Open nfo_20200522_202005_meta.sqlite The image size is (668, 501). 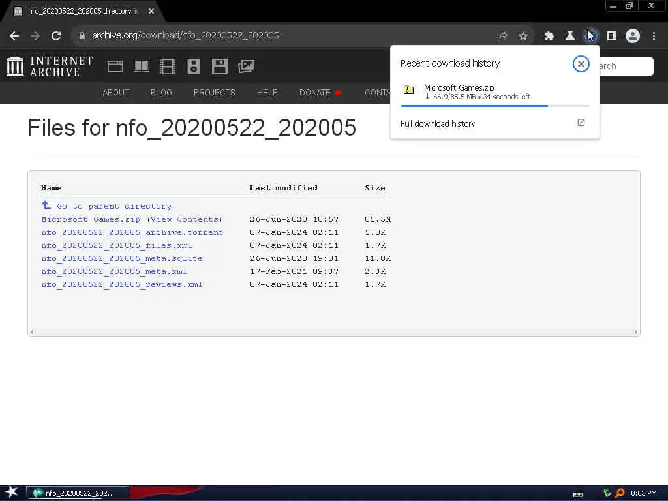point(122,258)
